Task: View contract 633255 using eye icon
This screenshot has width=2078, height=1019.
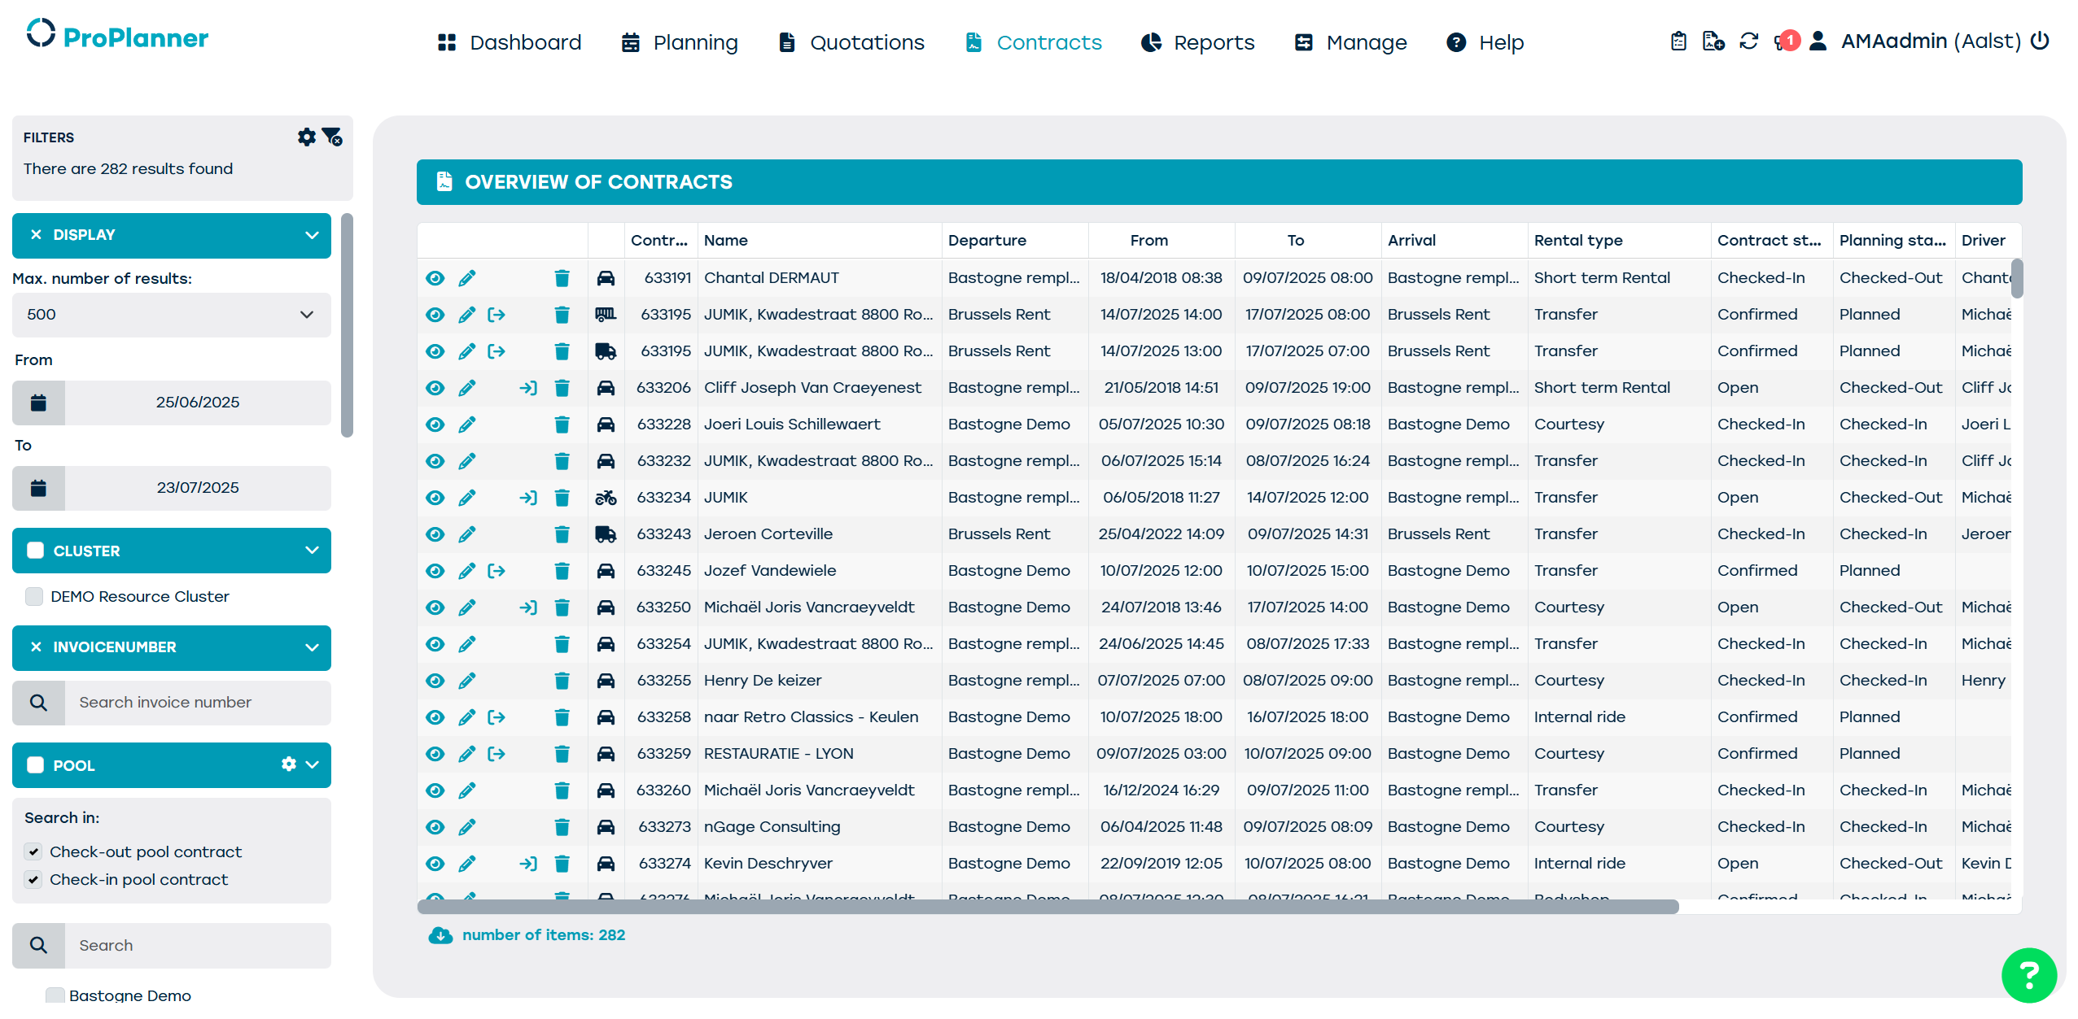Action: coord(435,681)
